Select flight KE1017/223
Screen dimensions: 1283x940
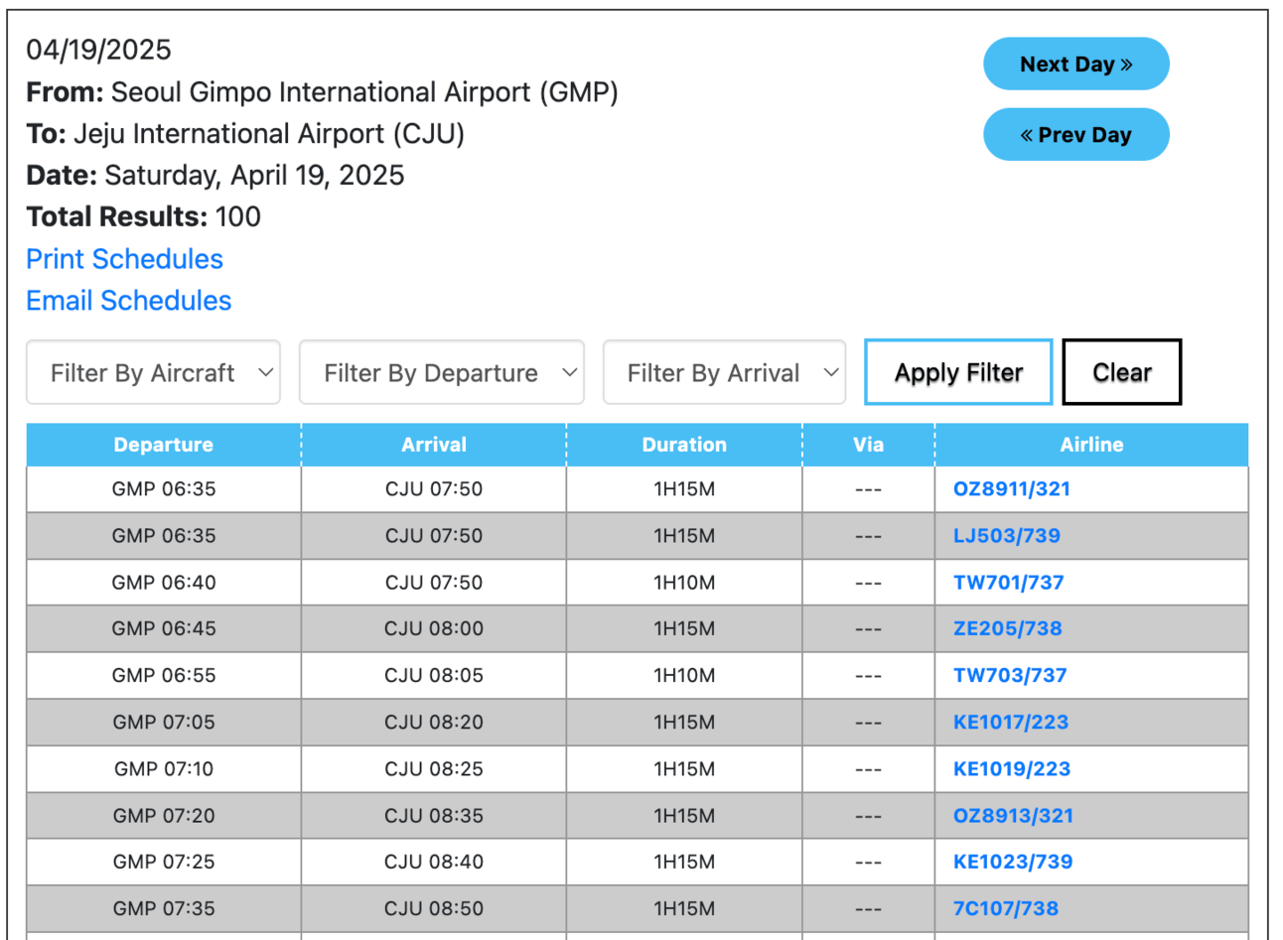[1010, 722]
